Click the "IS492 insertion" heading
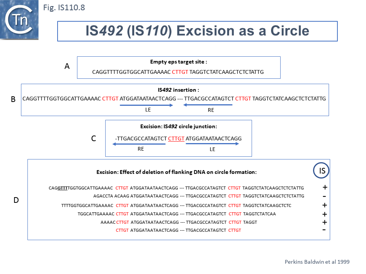The height and width of the screenshot is (274, 366). [178, 90]
